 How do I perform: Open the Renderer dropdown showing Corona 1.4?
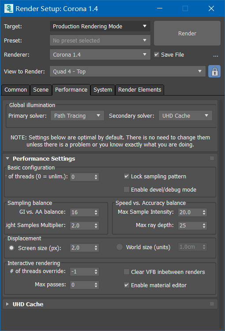point(100,54)
